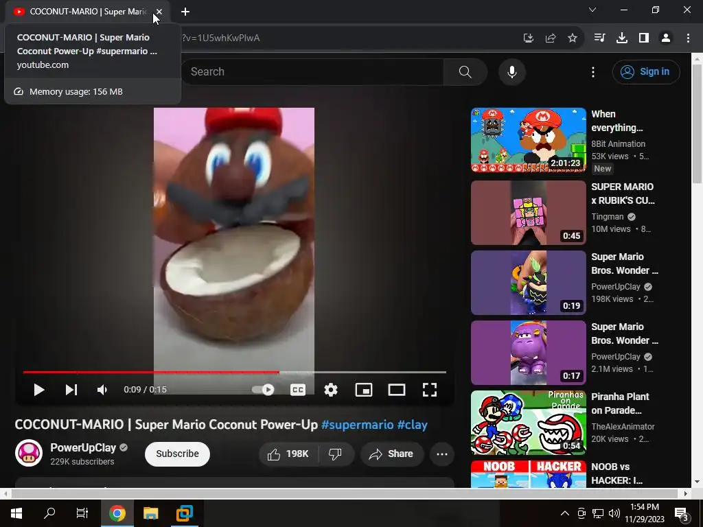
Task: Open #supermario hashtag link
Action: (x=357, y=424)
